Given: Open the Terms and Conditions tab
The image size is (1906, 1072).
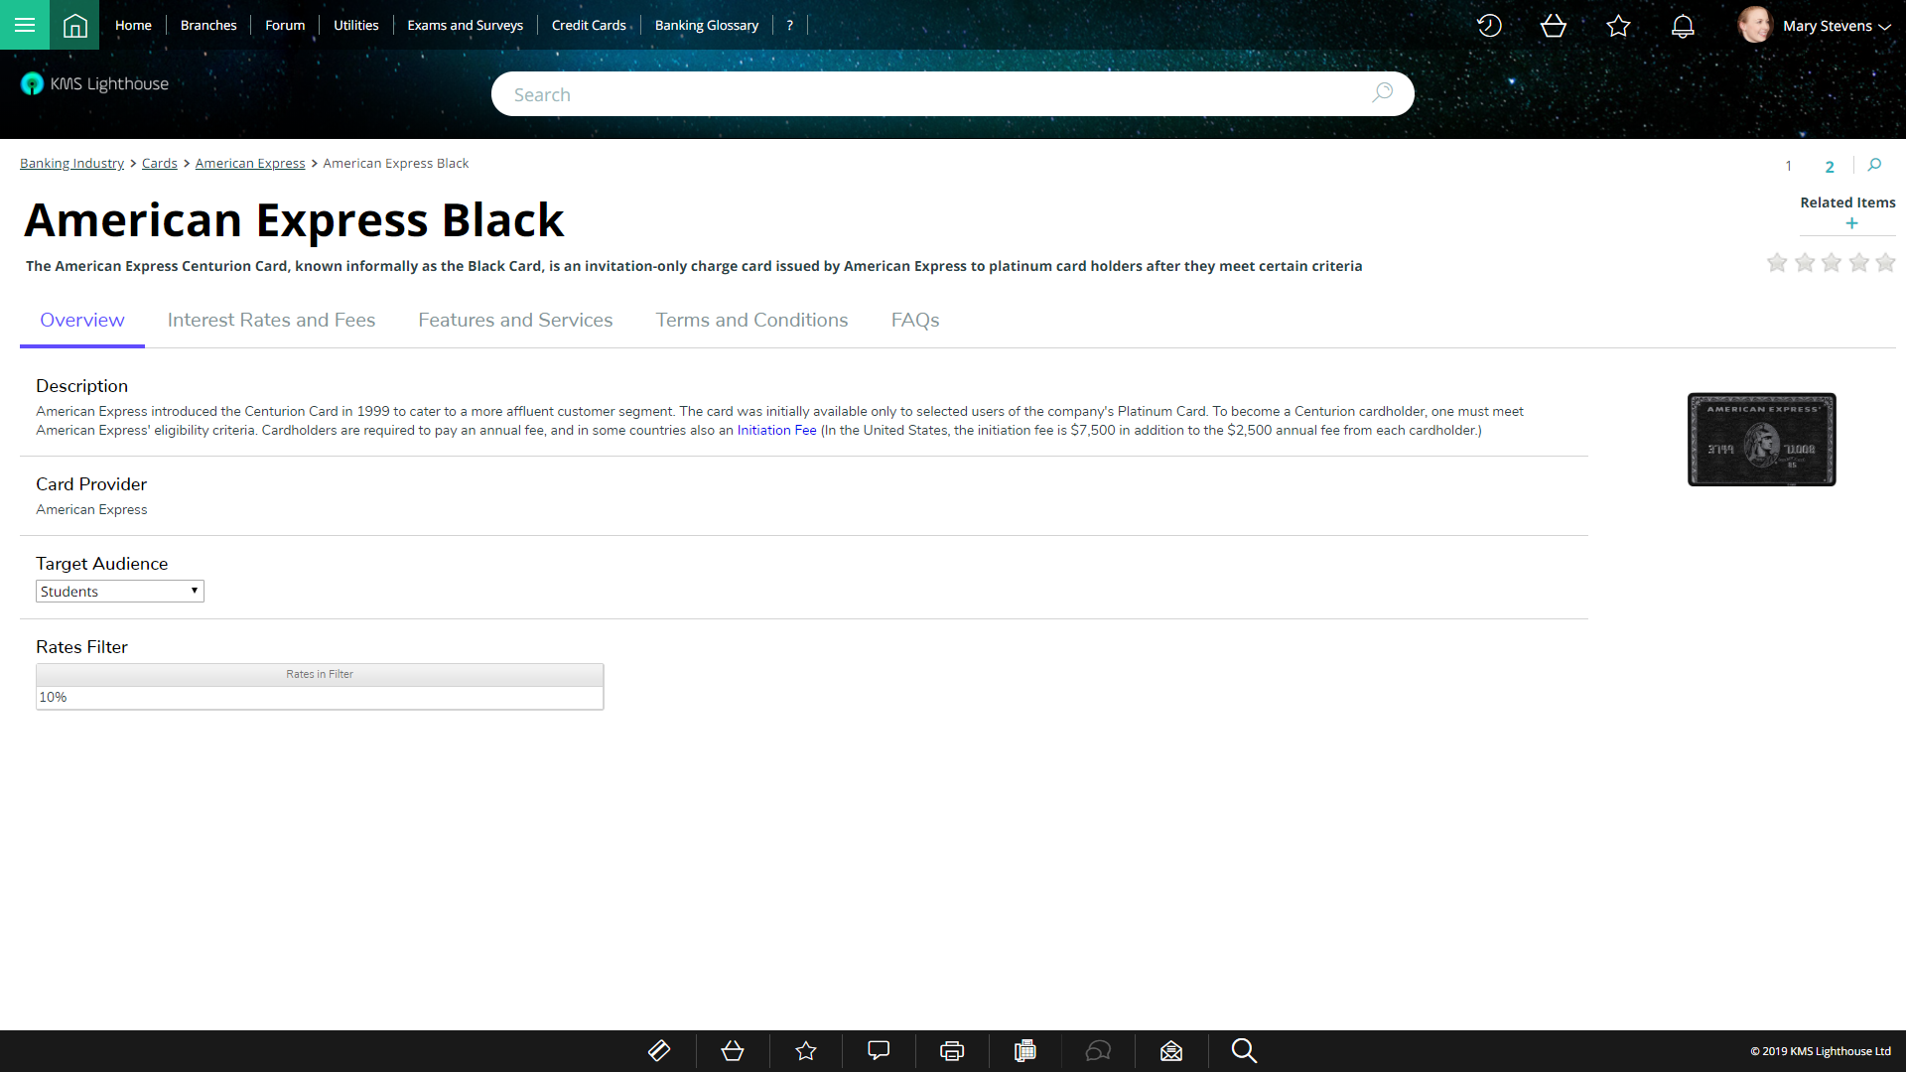Looking at the screenshot, I should [751, 320].
